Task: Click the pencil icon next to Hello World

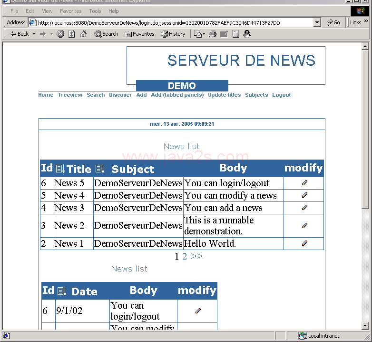Action: pyautogui.click(x=304, y=243)
